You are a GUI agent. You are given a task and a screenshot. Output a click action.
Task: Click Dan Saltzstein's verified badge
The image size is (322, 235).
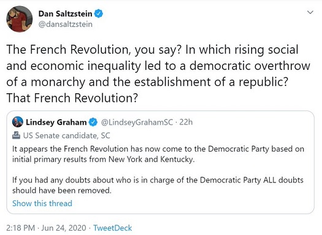tap(99, 13)
